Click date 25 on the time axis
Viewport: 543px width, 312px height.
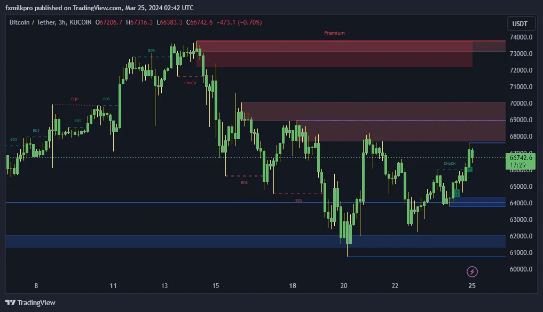pos(472,286)
